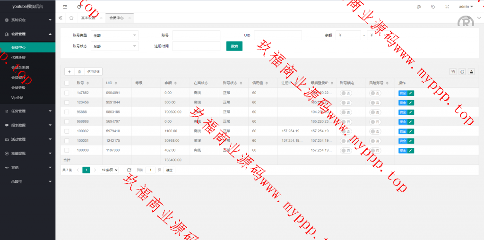Switch to the 基本设置 tab

tap(88, 18)
